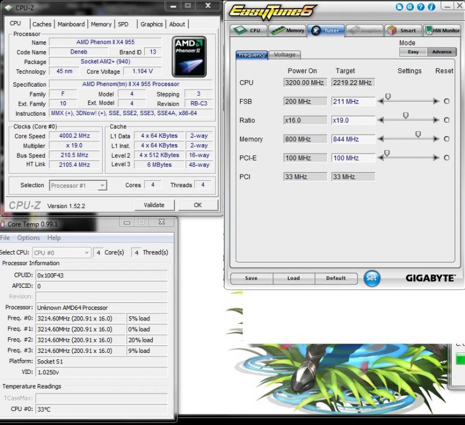Open the Memory tab in EasyTune6
This screenshot has width=465, height=425.
(x=287, y=30)
